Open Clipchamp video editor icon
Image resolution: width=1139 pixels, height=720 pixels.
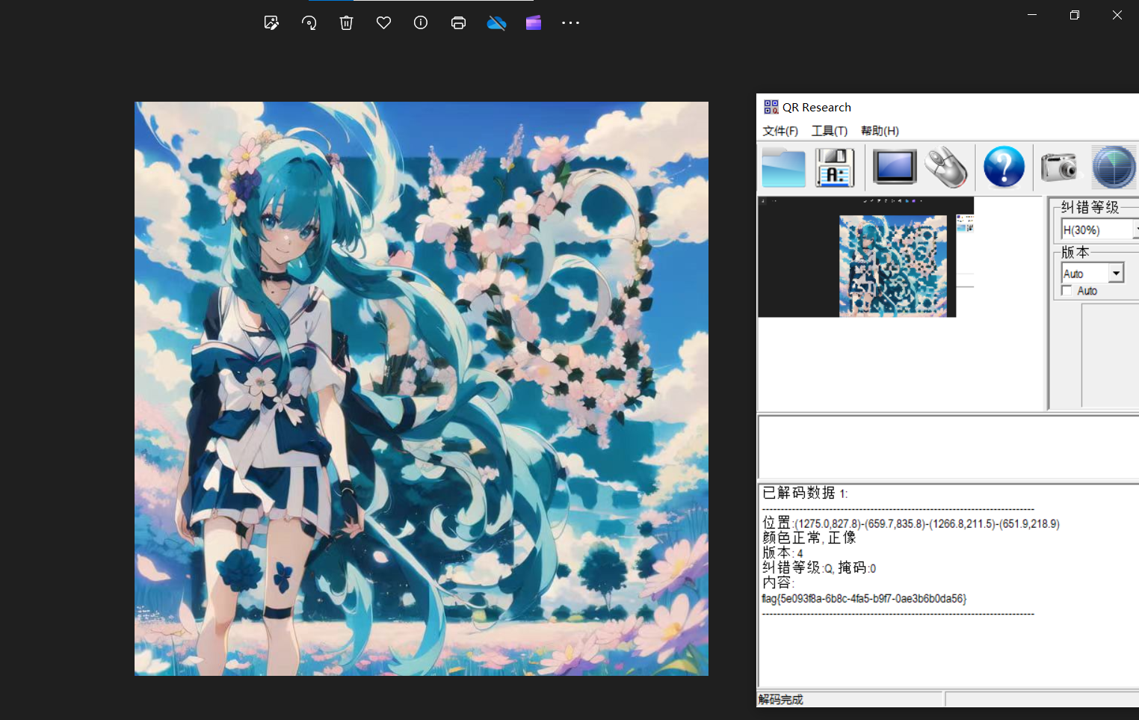click(x=533, y=23)
